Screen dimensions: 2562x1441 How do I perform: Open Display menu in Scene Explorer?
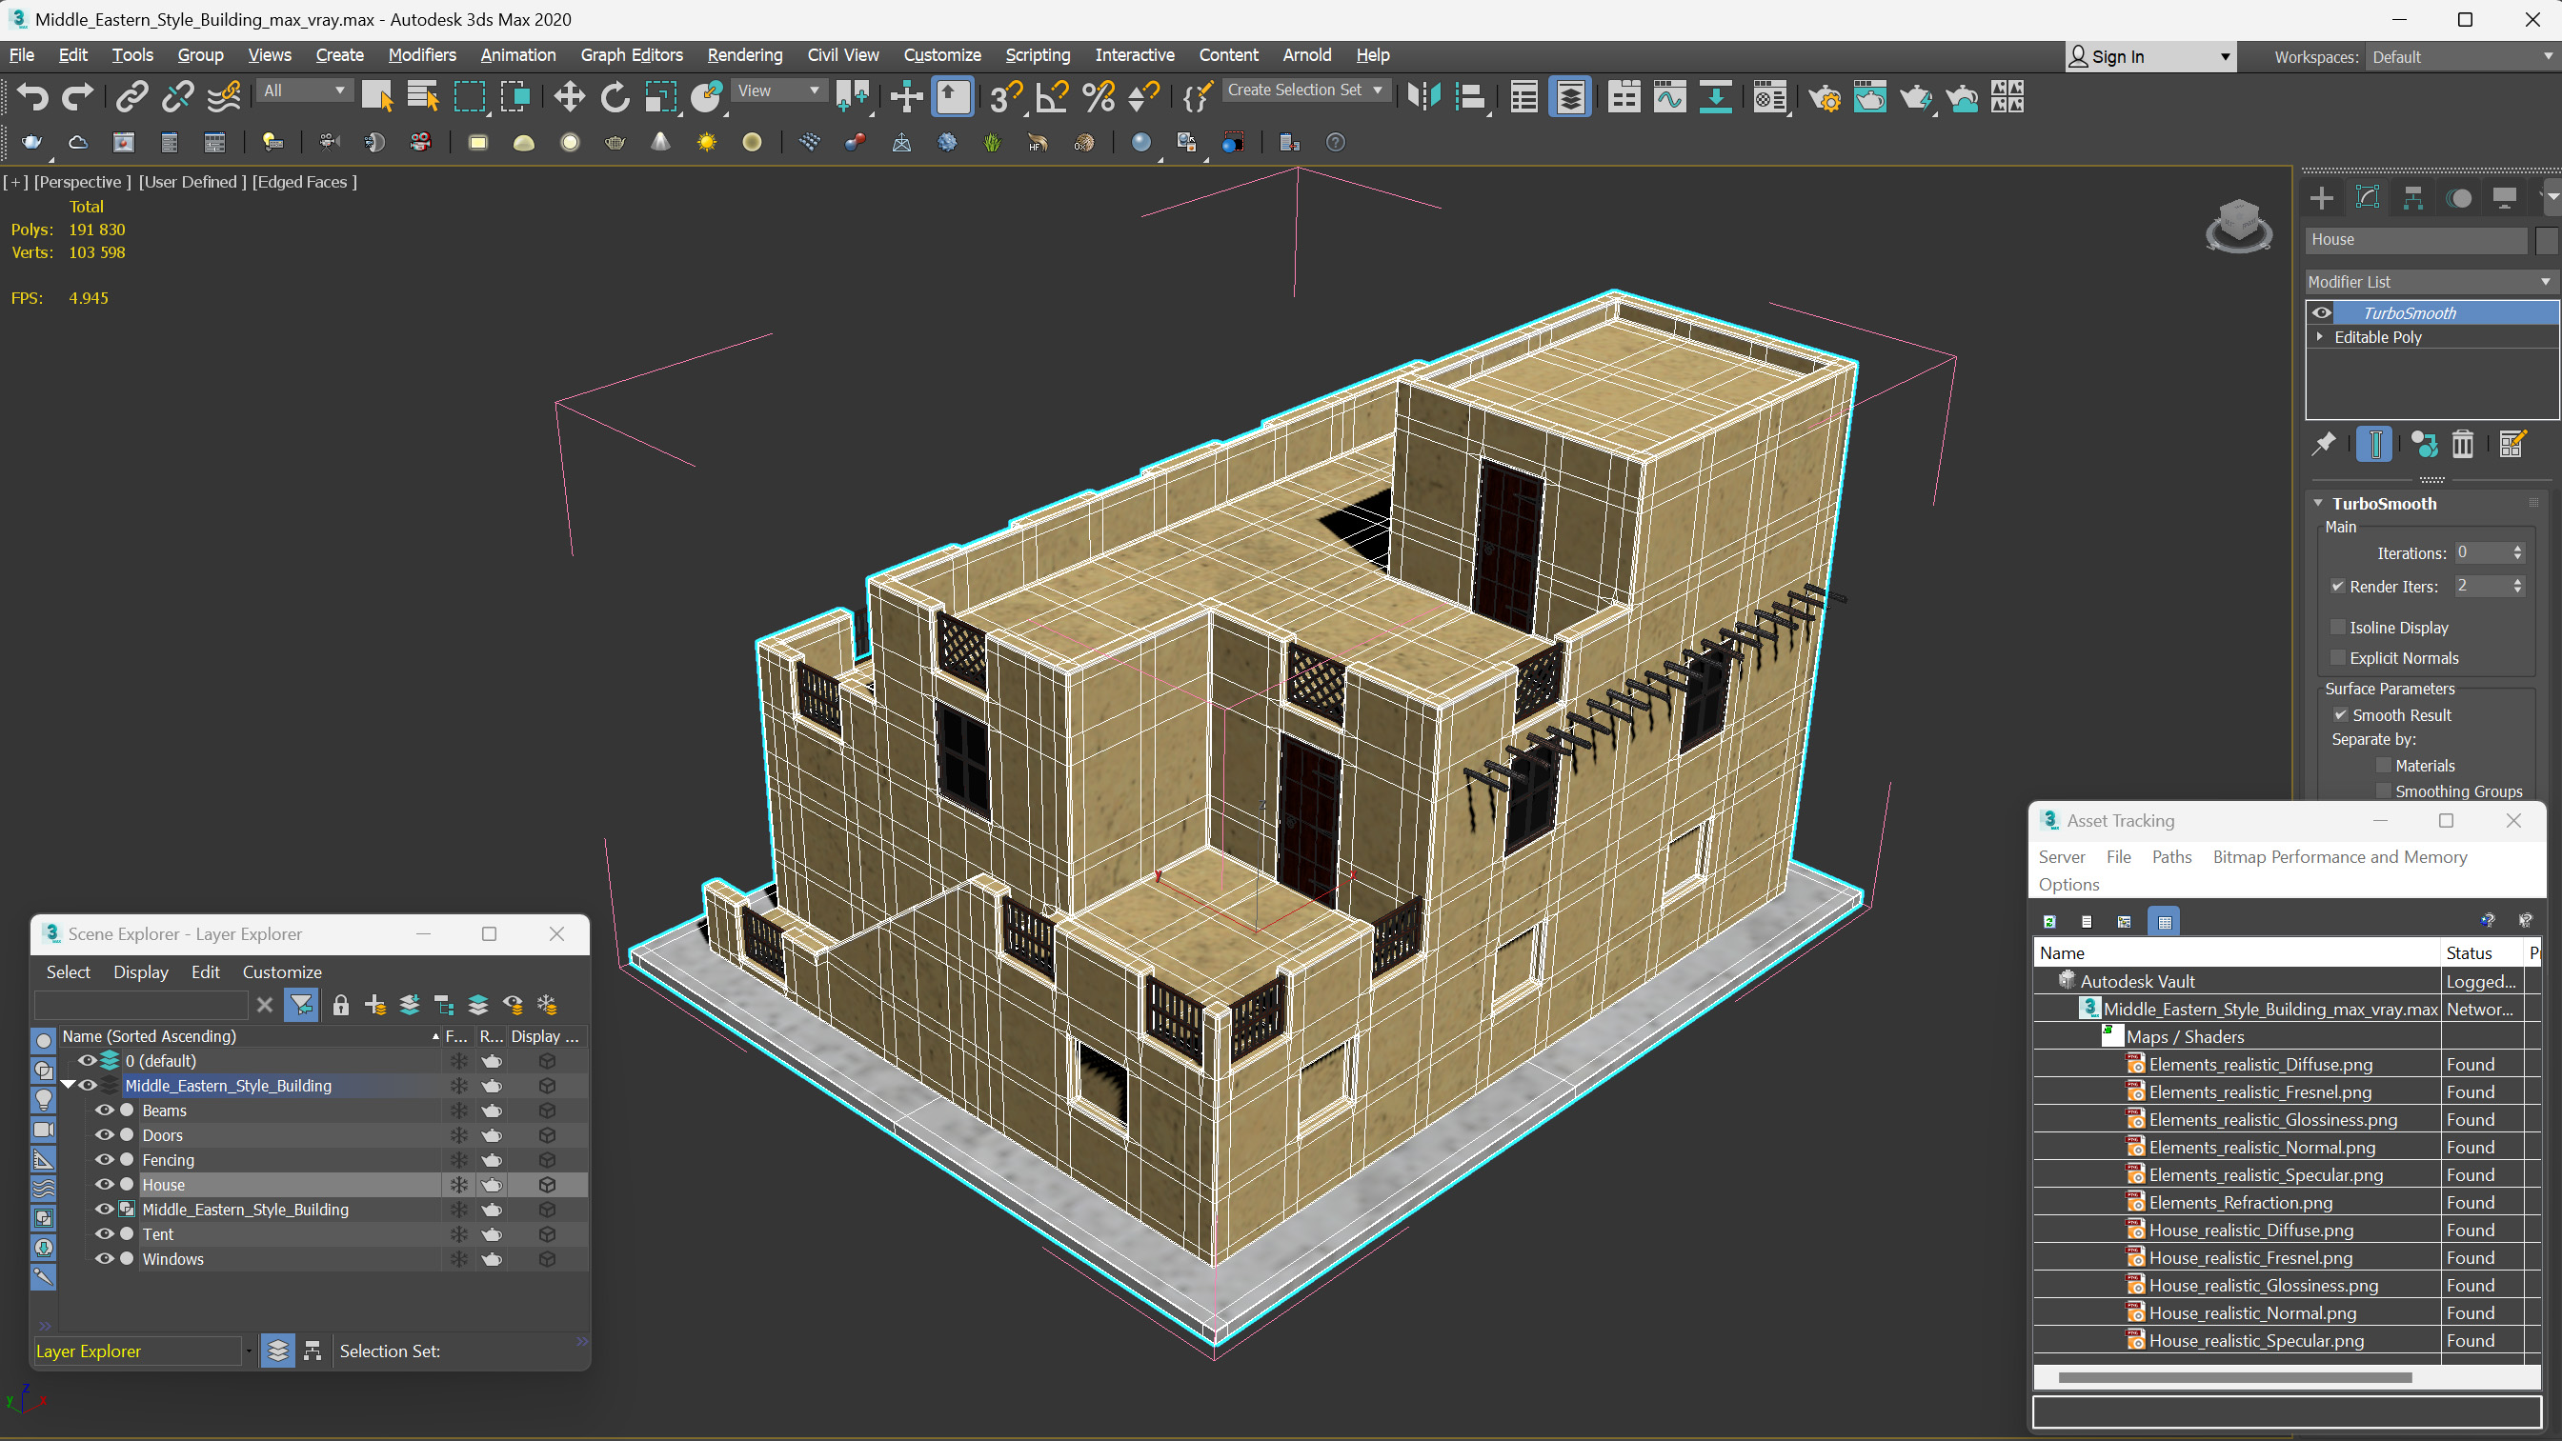point(140,972)
